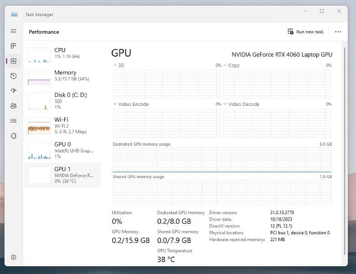The image size is (356, 274).
Task: Select GPU 0 Intel UHD Graphics entry
Action: (x=63, y=150)
